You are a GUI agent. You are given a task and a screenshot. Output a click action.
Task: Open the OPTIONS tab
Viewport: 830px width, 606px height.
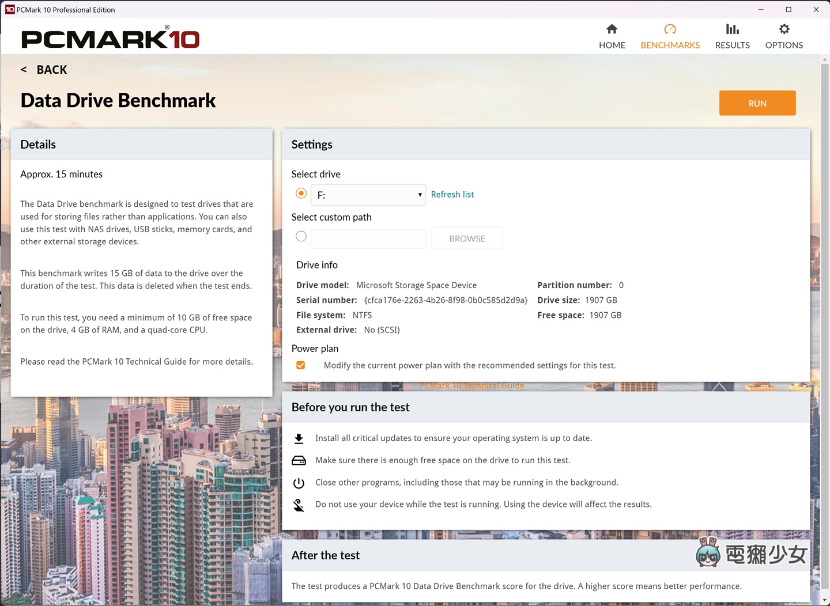[784, 37]
